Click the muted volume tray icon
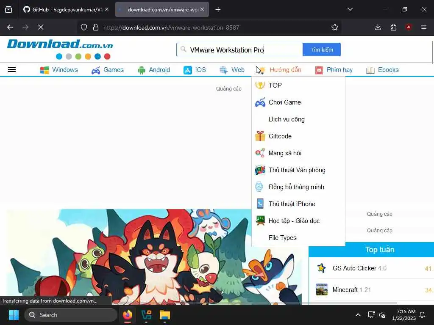 (382, 315)
